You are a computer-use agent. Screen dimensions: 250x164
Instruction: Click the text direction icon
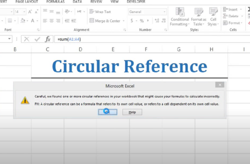pyautogui.click(x=79, y=12)
